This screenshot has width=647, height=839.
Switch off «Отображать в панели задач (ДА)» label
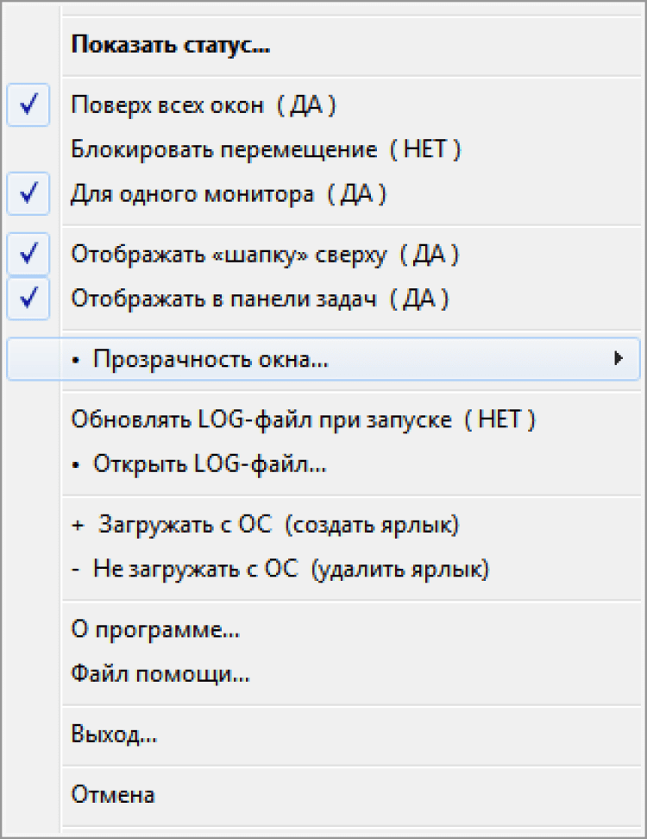(x=260, y=300)
